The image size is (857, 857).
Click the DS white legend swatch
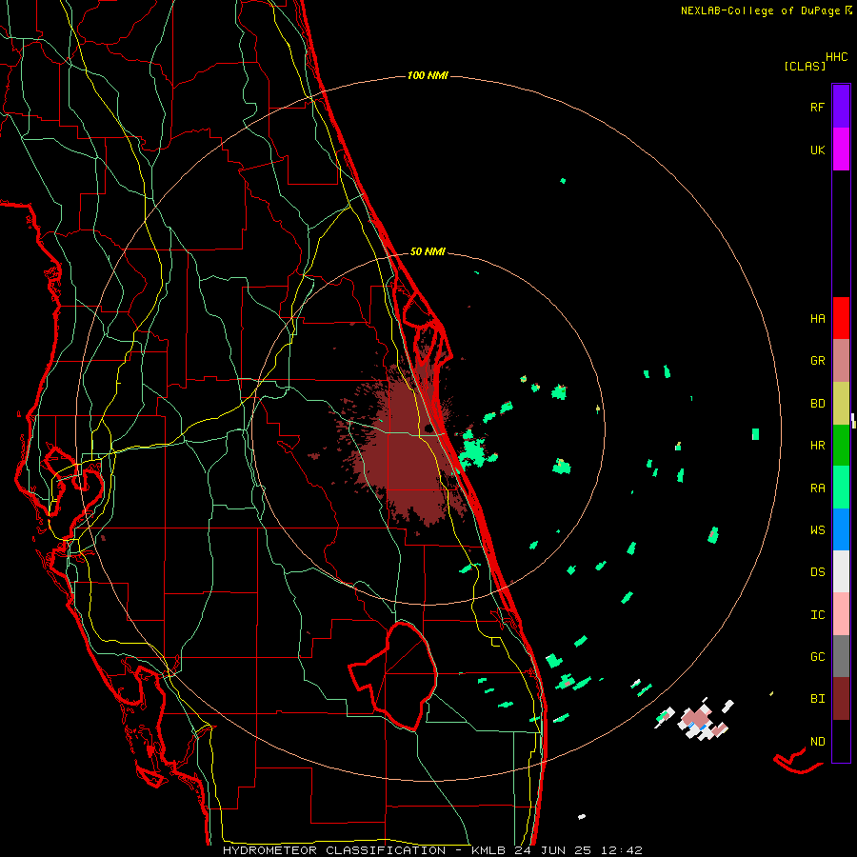(x=841, y=571)
